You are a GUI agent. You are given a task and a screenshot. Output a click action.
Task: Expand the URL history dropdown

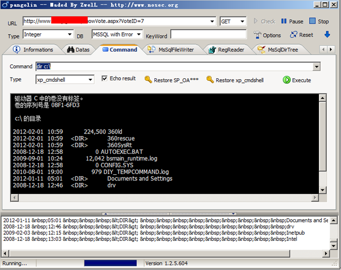tap(213, 21)
